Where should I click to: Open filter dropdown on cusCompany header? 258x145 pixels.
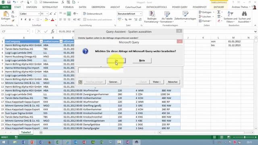pos(41,41)
